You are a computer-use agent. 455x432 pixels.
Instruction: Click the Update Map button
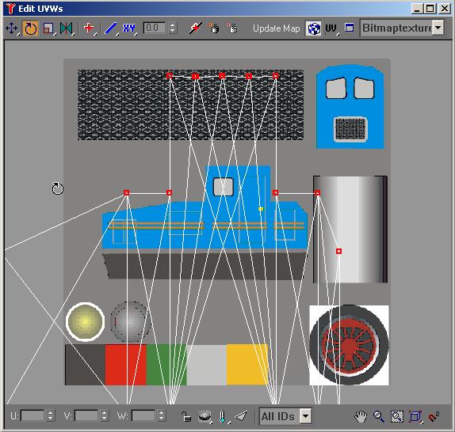(276, 28)
